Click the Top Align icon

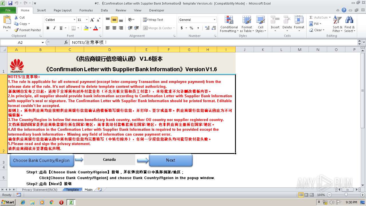pyautogui.click(x=108, y=20)
